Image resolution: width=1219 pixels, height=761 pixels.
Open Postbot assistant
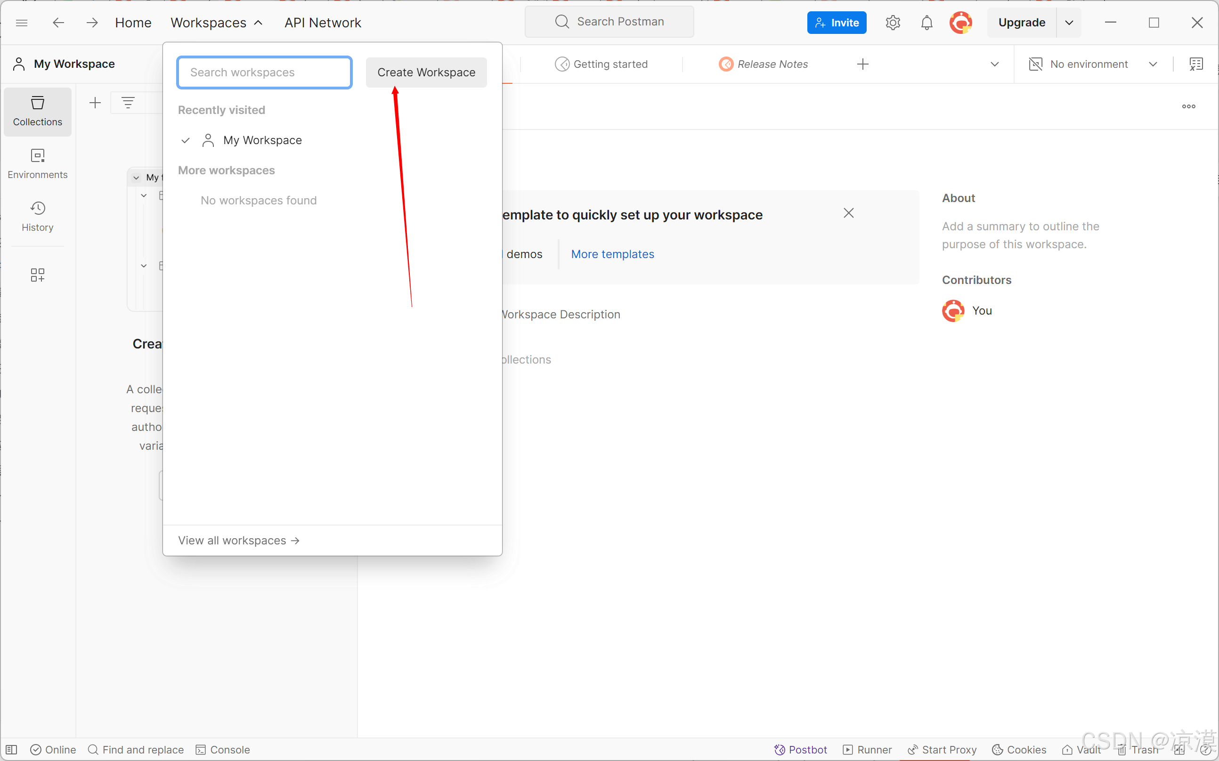click(x=800, y=749)
